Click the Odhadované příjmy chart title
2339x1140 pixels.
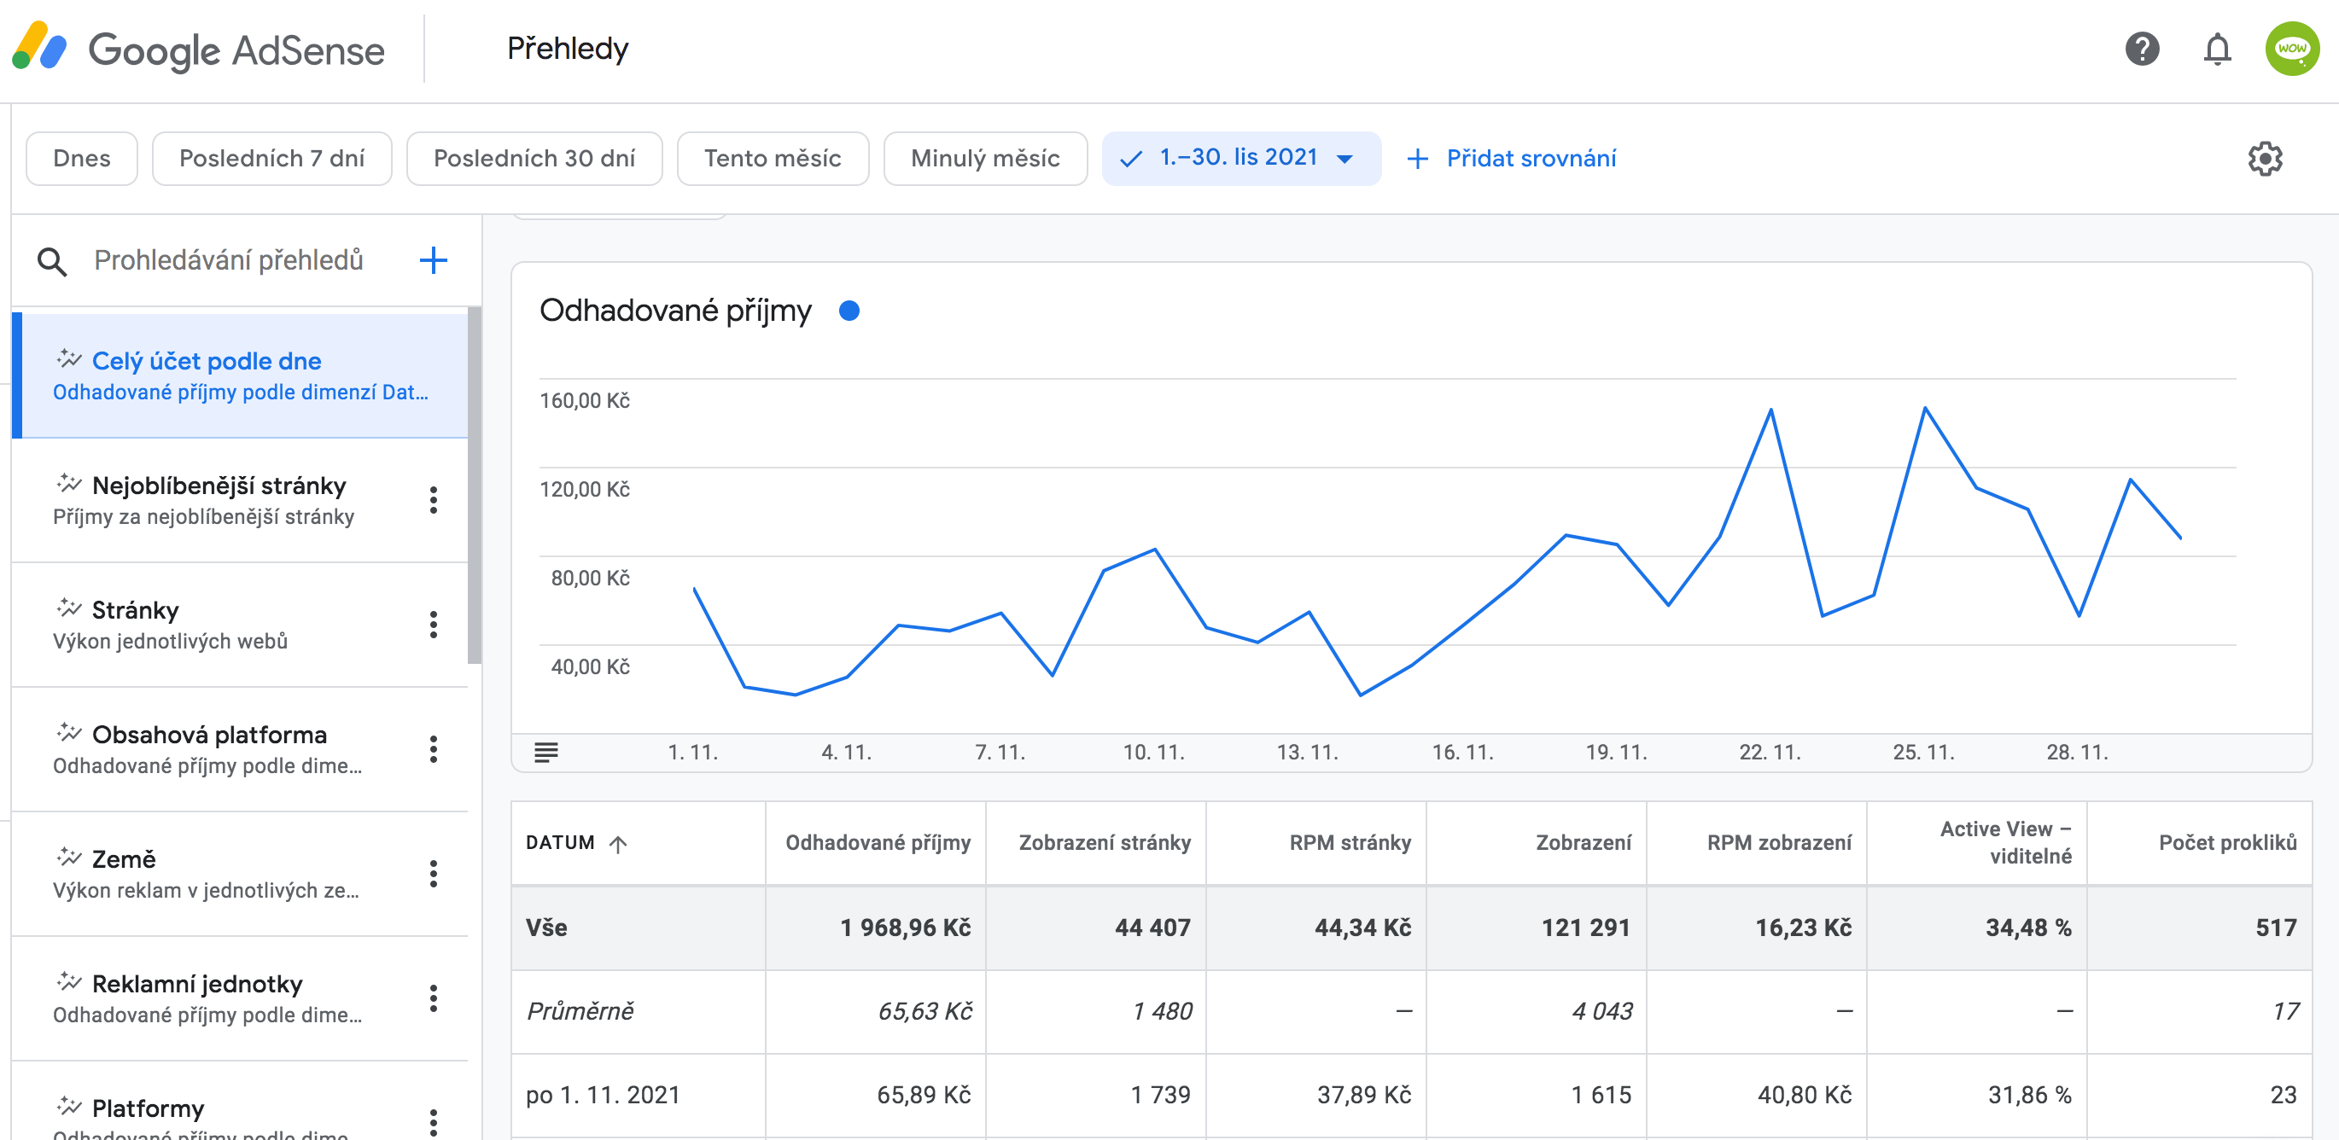click(x=675, y=311)
